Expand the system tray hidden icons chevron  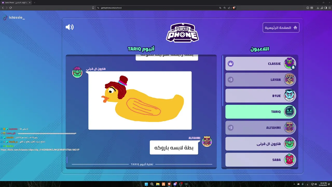[294, 184]
